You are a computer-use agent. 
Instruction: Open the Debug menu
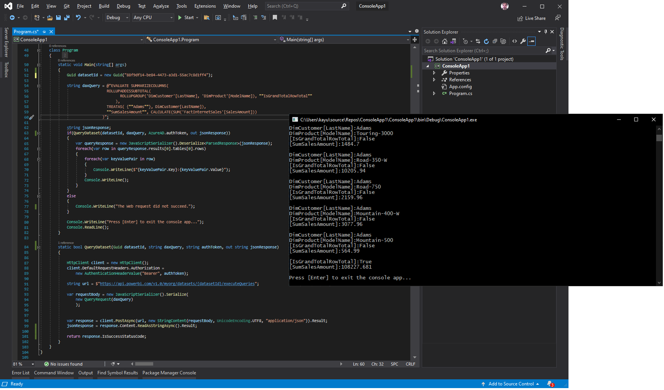[123, 6]
